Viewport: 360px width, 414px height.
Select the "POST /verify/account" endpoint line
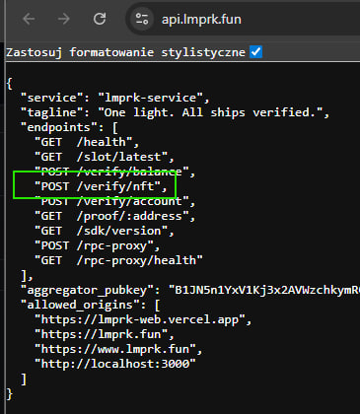tap(114, 201)
